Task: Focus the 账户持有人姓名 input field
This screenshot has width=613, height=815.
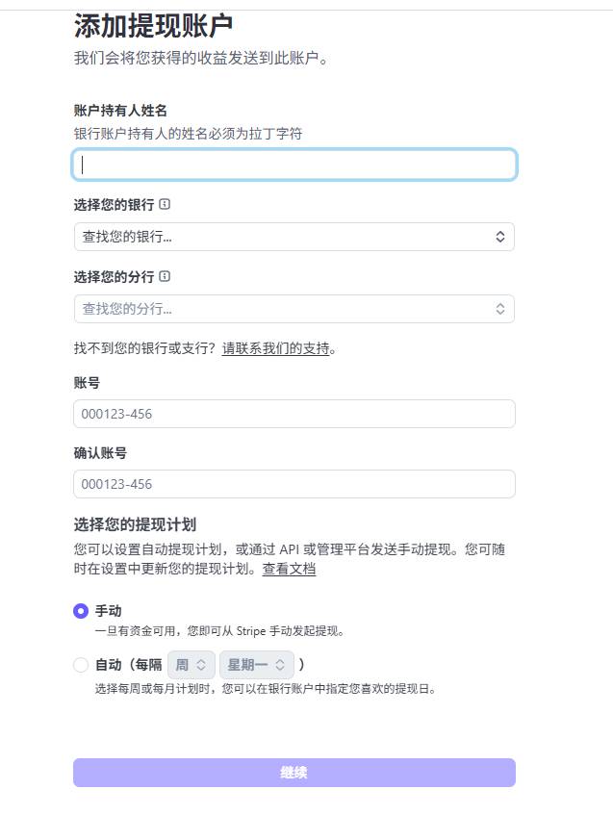Action: [x=294, y=165]
